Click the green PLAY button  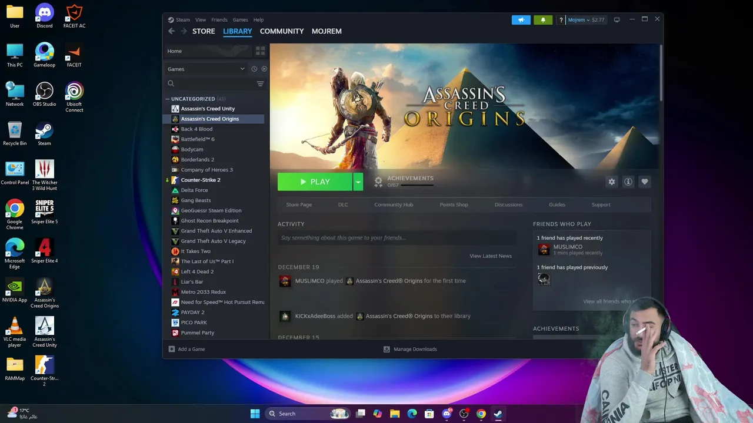pyautogui.click(x=315, y=182)
